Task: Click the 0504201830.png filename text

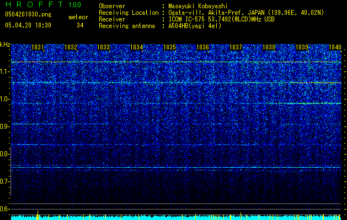Action: coord(28,15)
